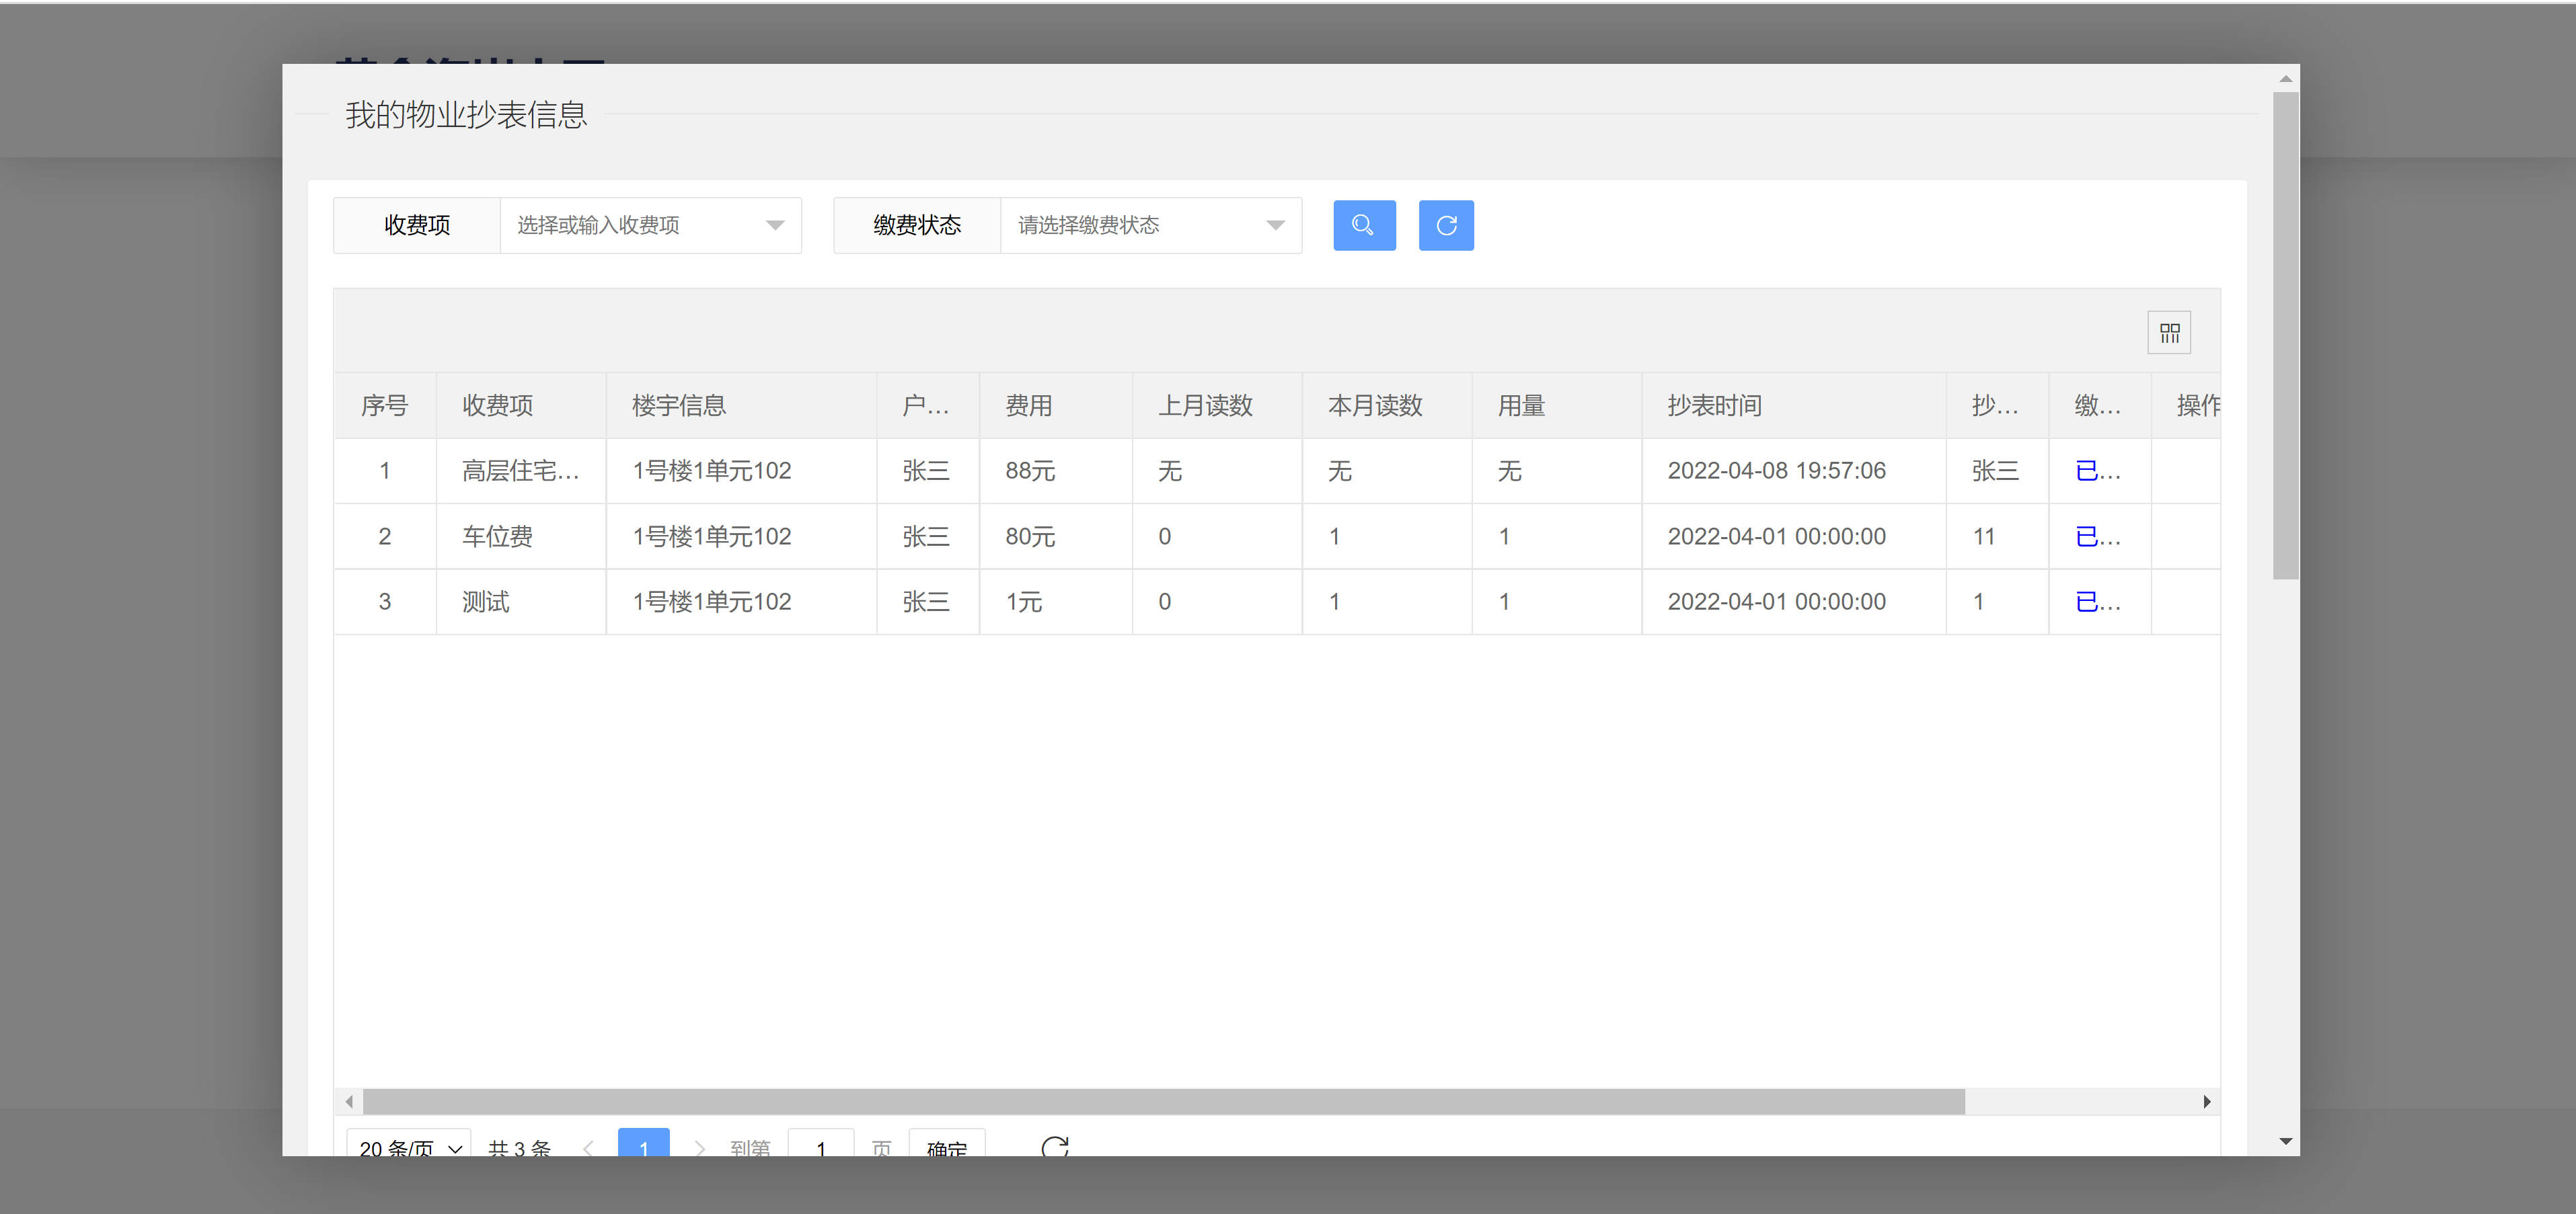The image size is (2576, 1214).
Task: Click the vertical scrollbar down arrow
Action: click(2285, 1139)
